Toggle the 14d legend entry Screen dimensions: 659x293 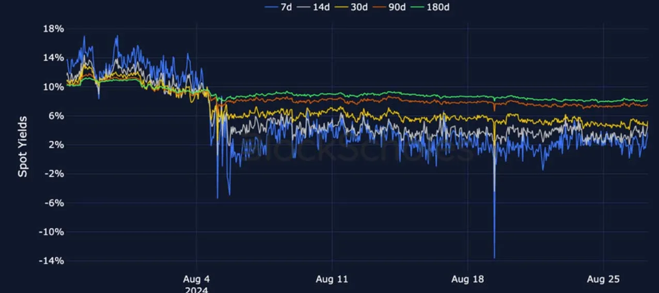[x=313, y=7]
